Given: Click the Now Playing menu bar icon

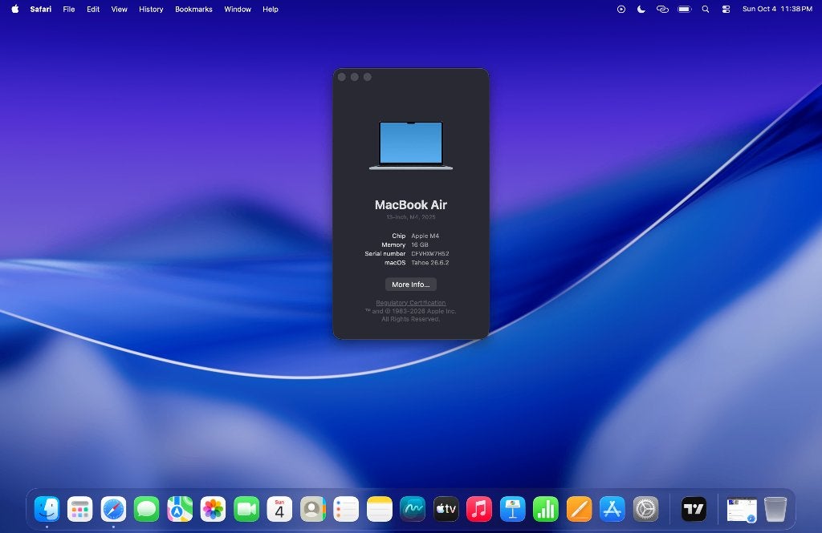Looking at the screenshot, I should 621,9.
